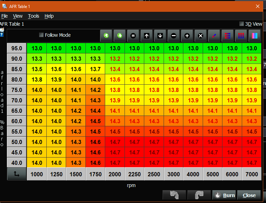The height and width of the screenshot is (203, 266).
Task: Click the multiply (X) scale icon
Action: (x=200, y=36)
